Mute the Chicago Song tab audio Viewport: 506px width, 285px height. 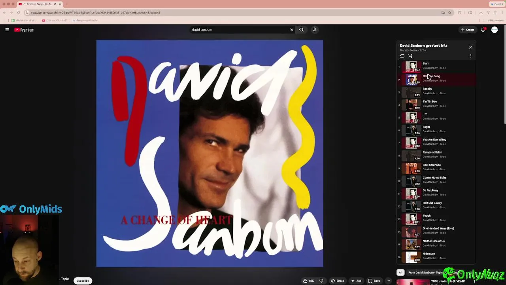coord(55,4)
